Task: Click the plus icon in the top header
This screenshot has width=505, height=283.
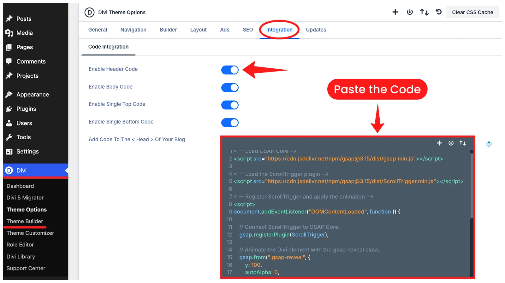Action: click(395, 12)
